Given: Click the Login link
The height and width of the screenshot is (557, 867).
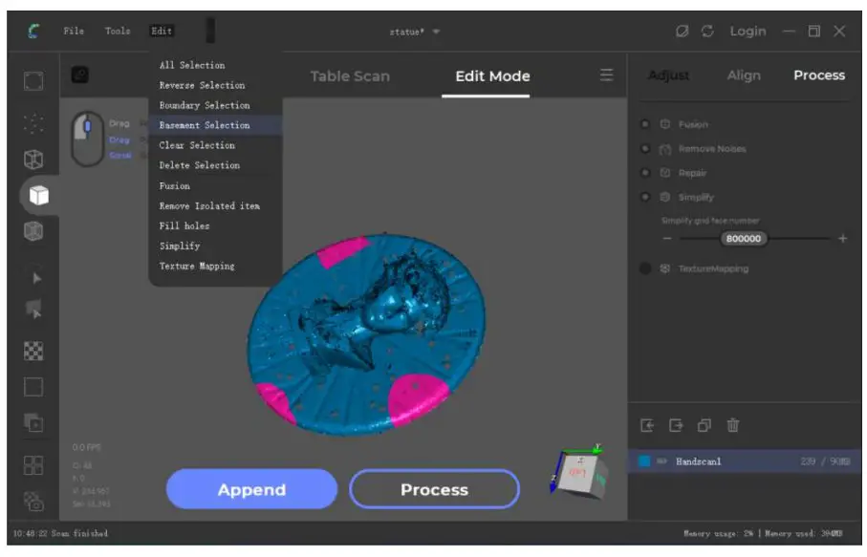Looking at the screenshot, I should 748,31.
